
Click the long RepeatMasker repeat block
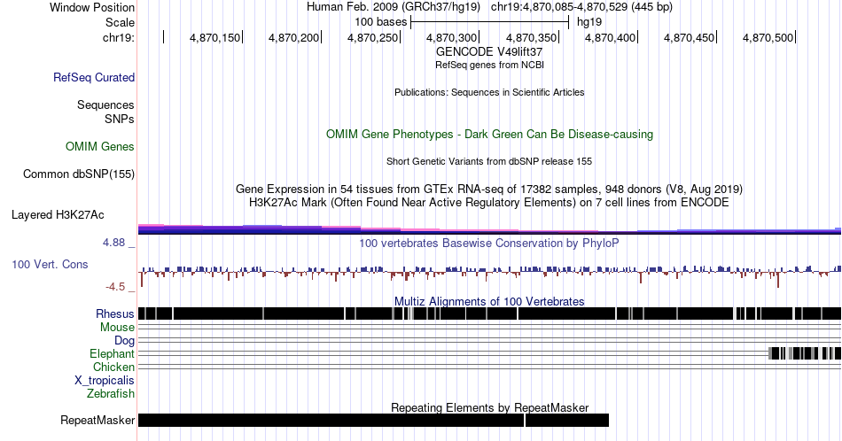tap(331, 420)
